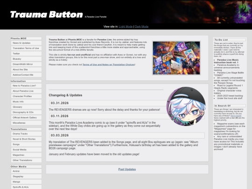Click the Paradox Live collage image
Viewport: 252px width, 189px height.
coord(176,58)
